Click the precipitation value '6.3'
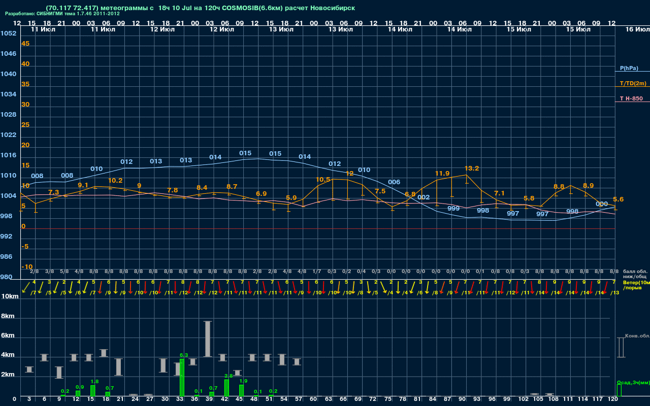Image resolution: width=650 pixels, height=406 pixels. point(184,355)
